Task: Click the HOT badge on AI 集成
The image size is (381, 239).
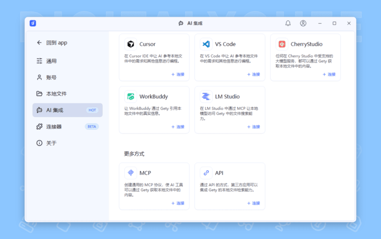Action: coord(92,110)
